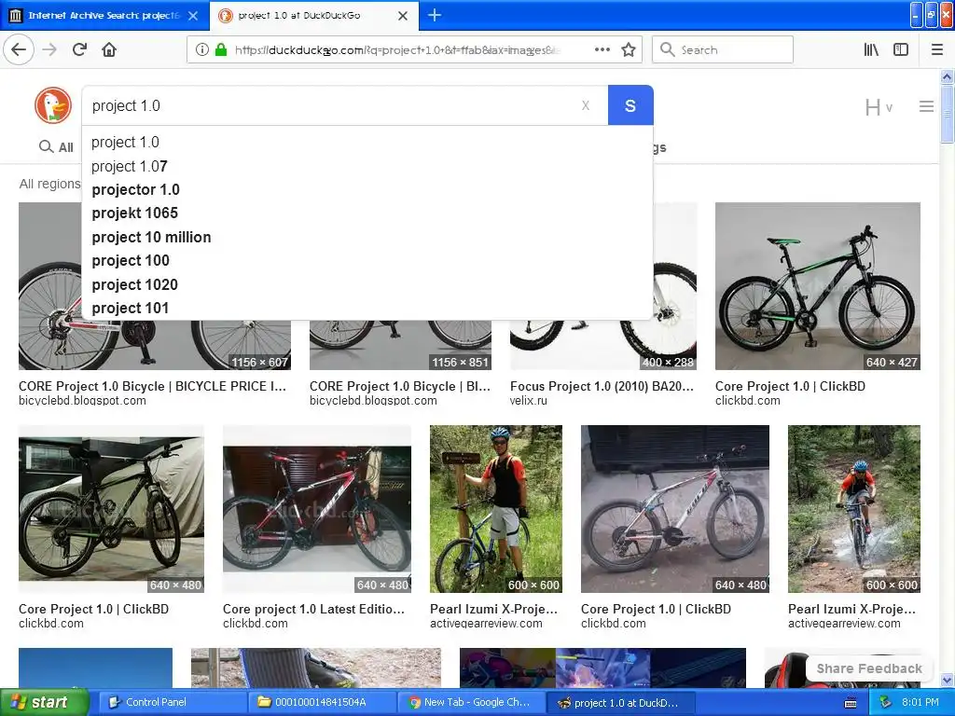
Task: Click the Firefox Search box in toolbar
Action: click(723, 50)
